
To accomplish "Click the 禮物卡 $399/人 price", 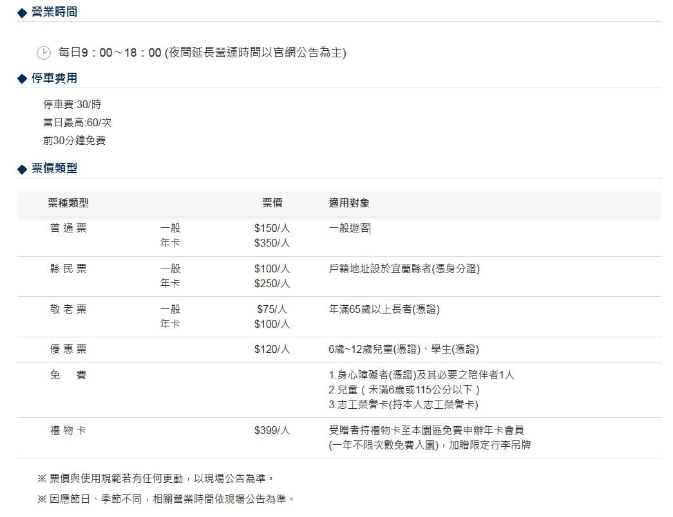I will [x=272, y=430].
